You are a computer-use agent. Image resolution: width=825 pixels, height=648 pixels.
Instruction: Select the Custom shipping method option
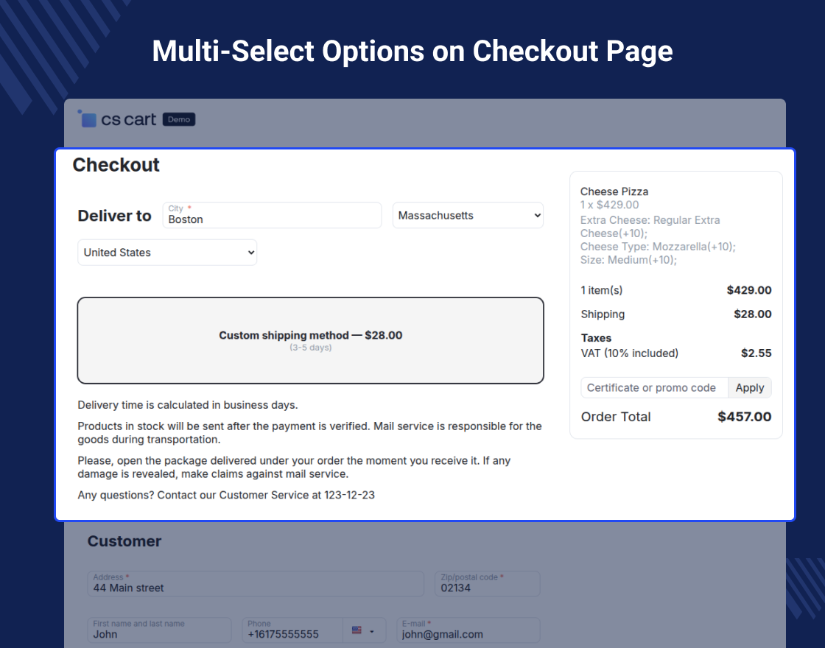tap(310, 340)
